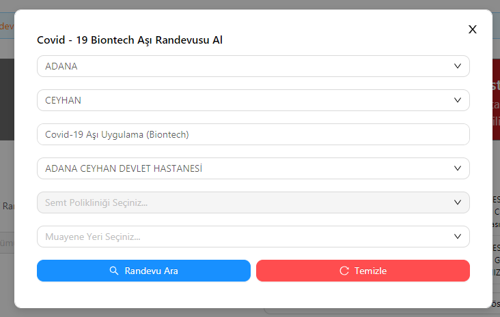Expand the CEYHAN district chevron arrow
The height and width of the screenshot is (317, 500).
[458, 100]
